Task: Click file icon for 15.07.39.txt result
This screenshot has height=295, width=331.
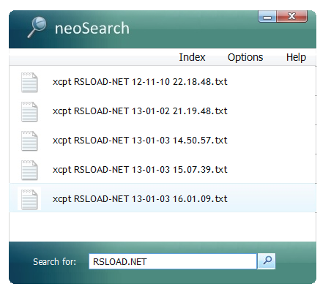Action: point(29,170)
